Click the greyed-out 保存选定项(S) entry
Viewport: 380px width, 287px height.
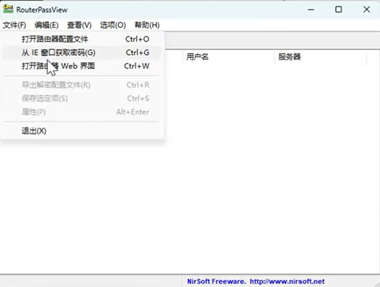(x=82, y=99)
